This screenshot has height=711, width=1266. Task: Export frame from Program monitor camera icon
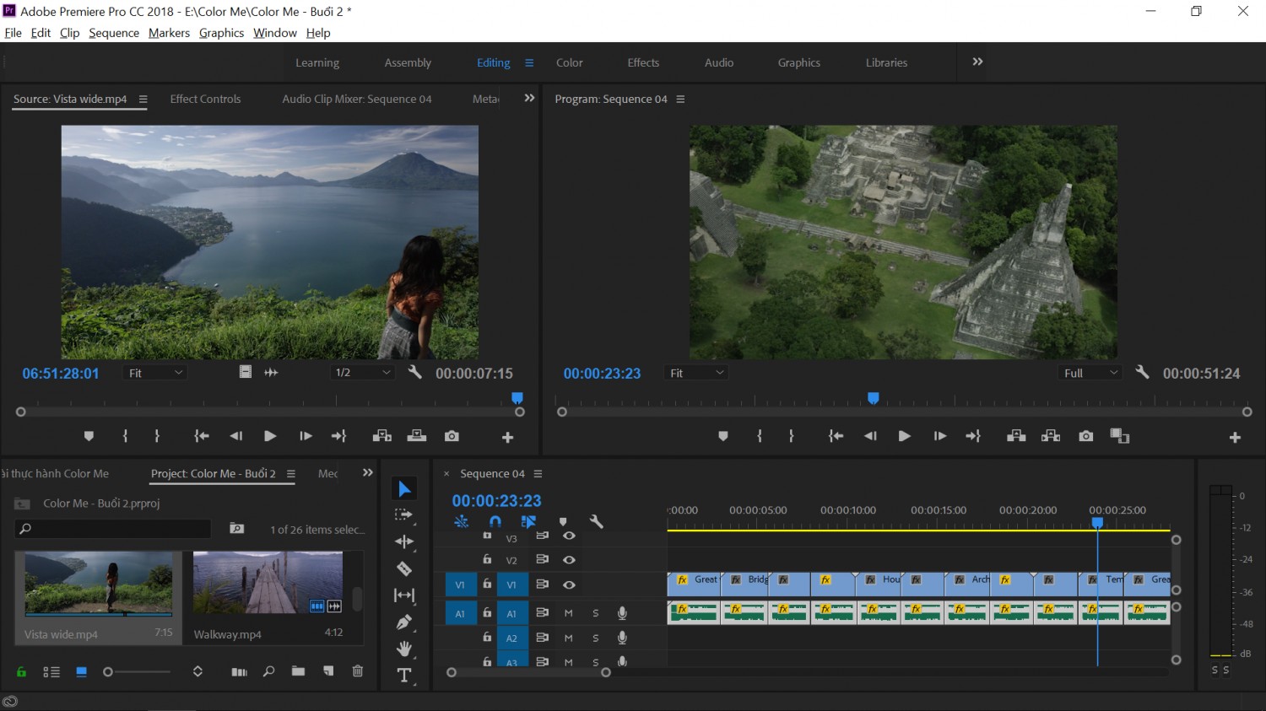1085,436
